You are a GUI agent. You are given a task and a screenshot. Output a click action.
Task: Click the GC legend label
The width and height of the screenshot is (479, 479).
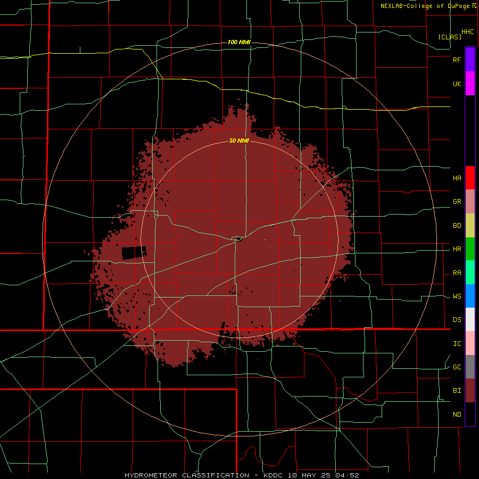(x=457, y=367)
